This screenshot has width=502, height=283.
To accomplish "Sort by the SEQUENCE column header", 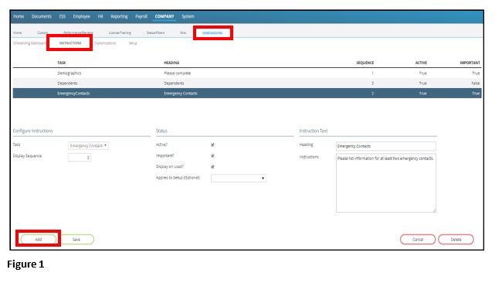I will tap(365, 63).
